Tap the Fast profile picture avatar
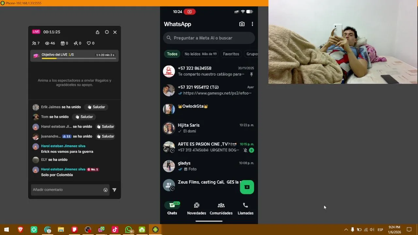The width and height of the screenshot is (418, 235). click(x=169, y=71)
